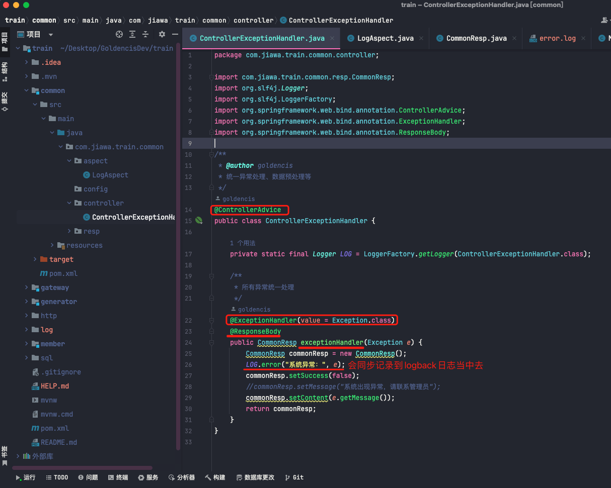
Task: Switch to the LogAspect.java tab
Action: (385, 38)
